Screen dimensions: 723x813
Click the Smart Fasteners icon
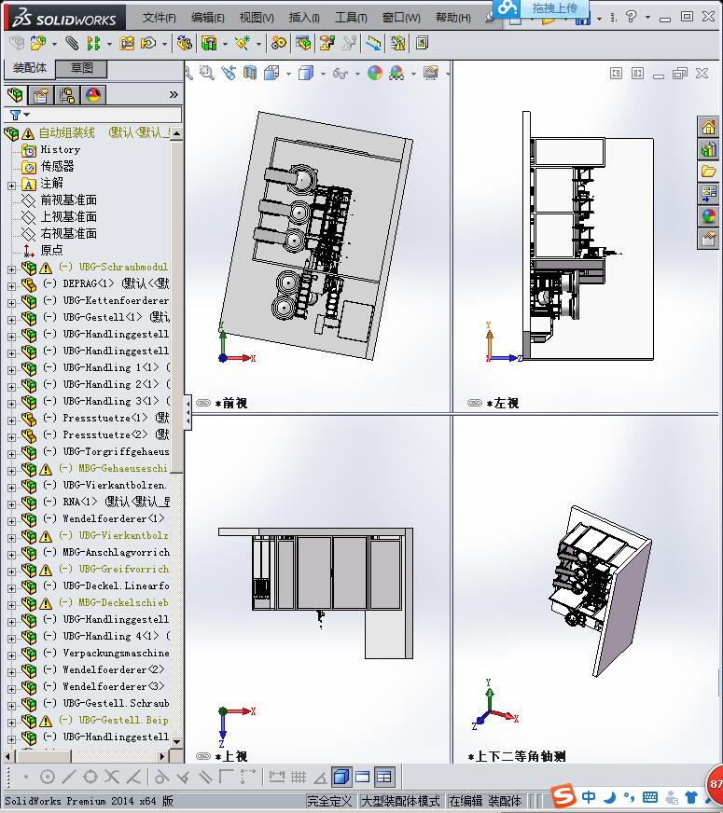(x=127, y=43)
